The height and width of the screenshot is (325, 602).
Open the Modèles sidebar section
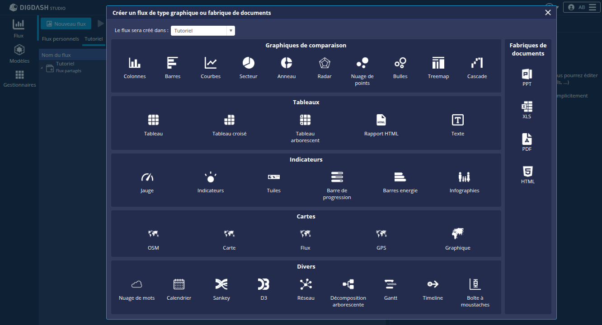(x=19, y=54)
